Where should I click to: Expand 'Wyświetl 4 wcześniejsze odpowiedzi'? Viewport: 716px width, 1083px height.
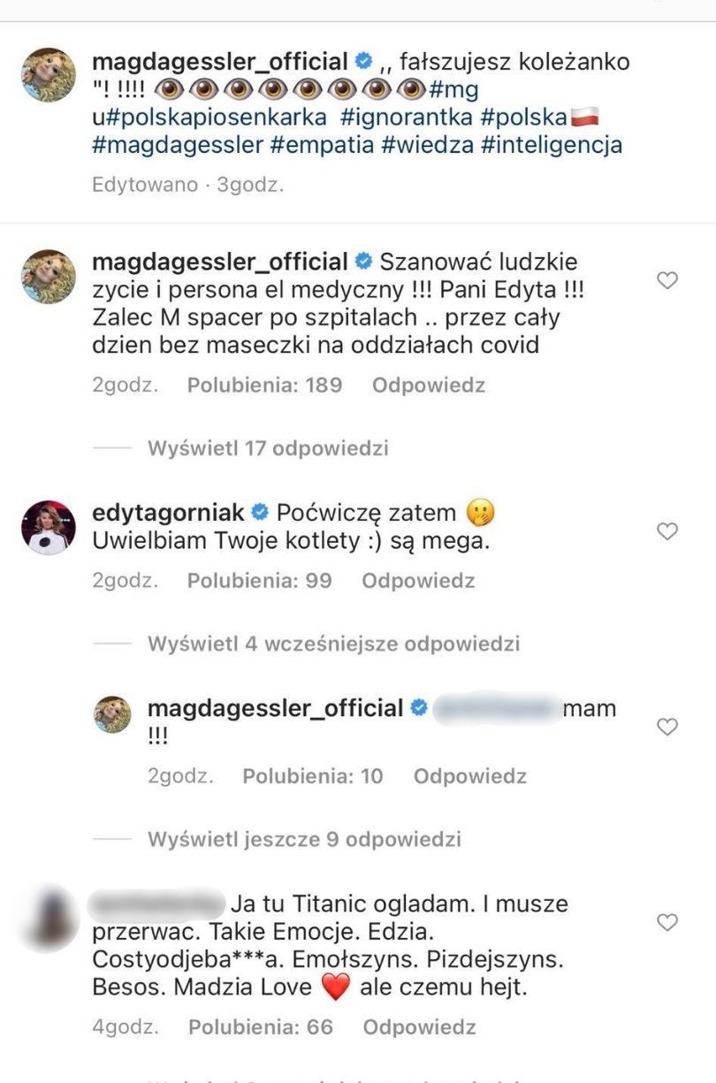pyautogui.click(x=333, y=644)
